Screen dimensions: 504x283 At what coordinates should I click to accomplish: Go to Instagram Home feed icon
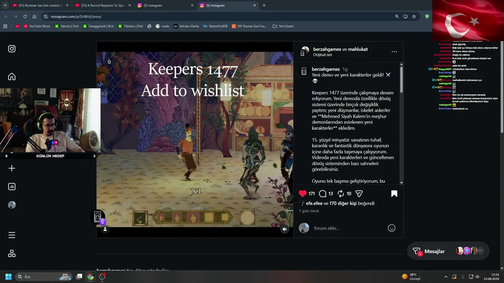[x=12, y=77]
